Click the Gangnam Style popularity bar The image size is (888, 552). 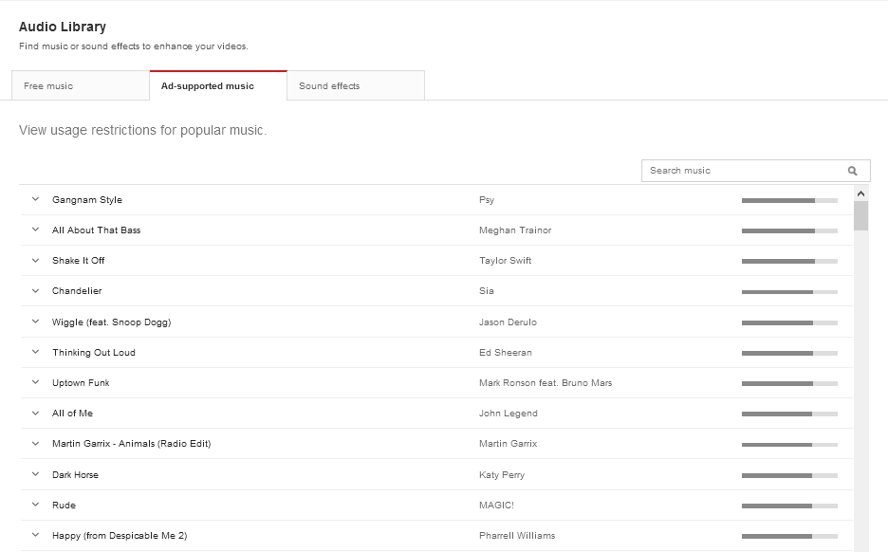pyautogui.click(x=789, y=200)
